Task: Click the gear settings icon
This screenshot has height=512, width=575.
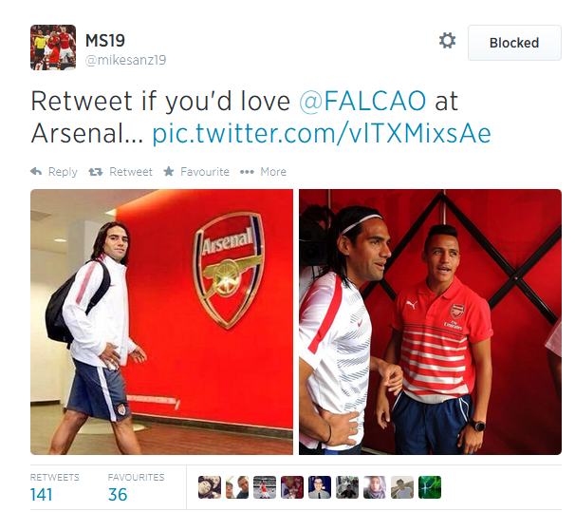Action: [x=448, y=41]
